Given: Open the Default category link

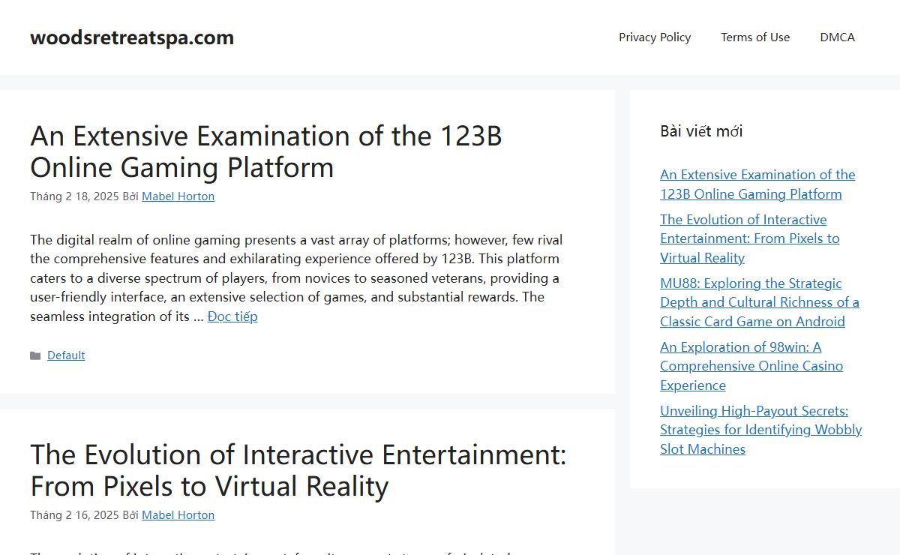Looking at the screenshot, I should pyautogui.click(x=66, y=355).
